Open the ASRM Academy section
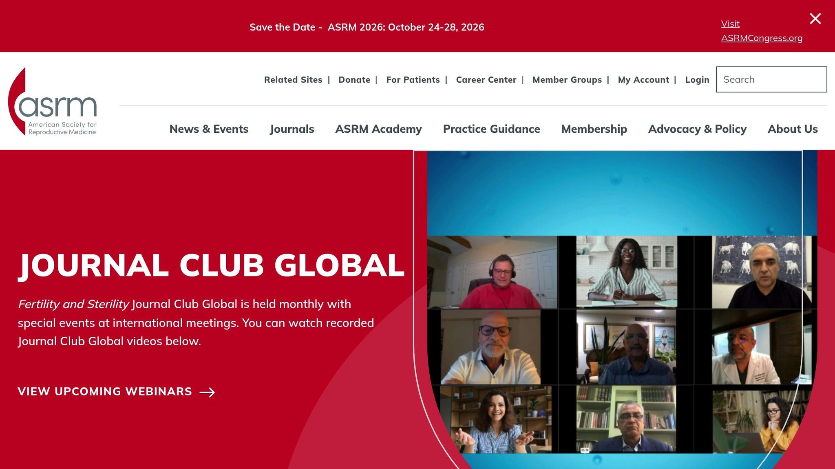Screen dimensions: 835x469 click(x=378, y=129)
